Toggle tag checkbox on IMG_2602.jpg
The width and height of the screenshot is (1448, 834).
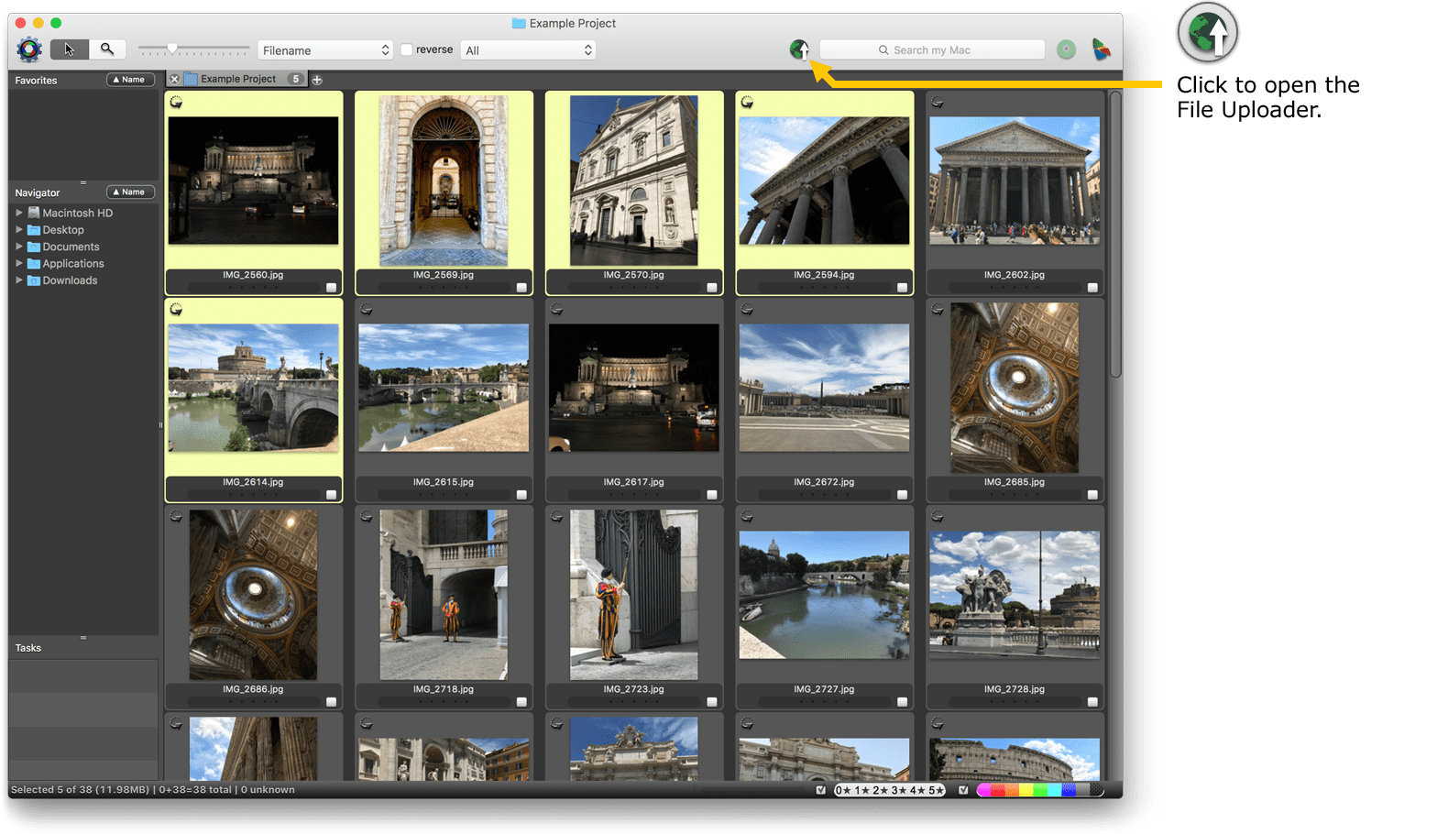[x=1092, y=288]
